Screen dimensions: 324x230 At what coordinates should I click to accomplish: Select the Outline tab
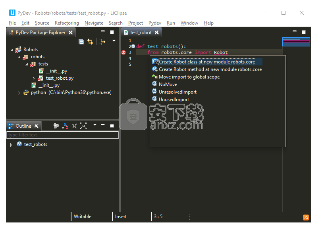23,126
